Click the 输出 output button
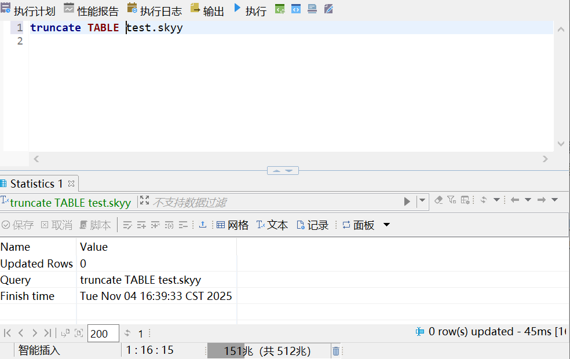Screen dimensions: 570x359 pos(207,10)
